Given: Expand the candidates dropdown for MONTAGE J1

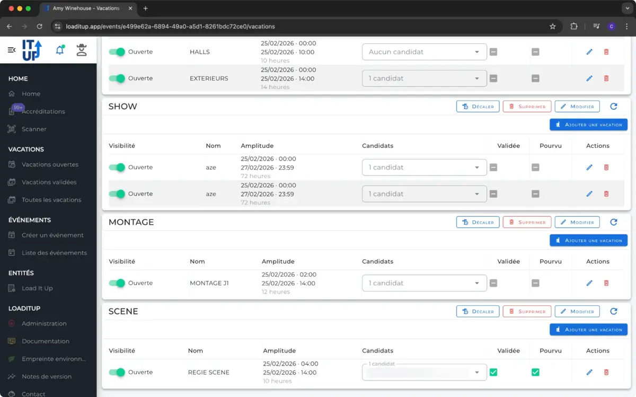Looking at the screenshot, I should click(x=424, y=284).
